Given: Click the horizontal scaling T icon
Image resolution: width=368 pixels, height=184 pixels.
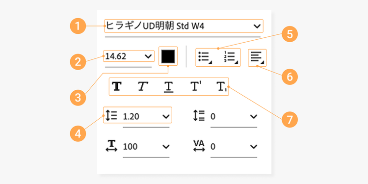Looking at the screenshot, I should [x=111, y=146].
